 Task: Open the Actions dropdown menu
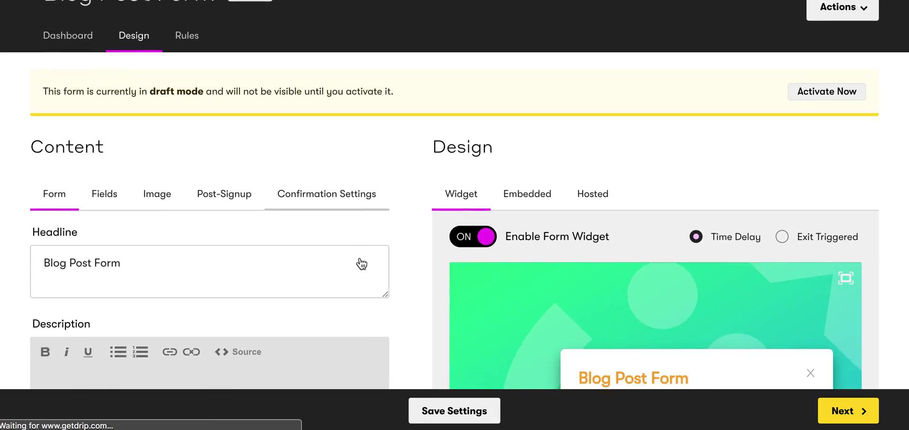[x=843, y=8]
